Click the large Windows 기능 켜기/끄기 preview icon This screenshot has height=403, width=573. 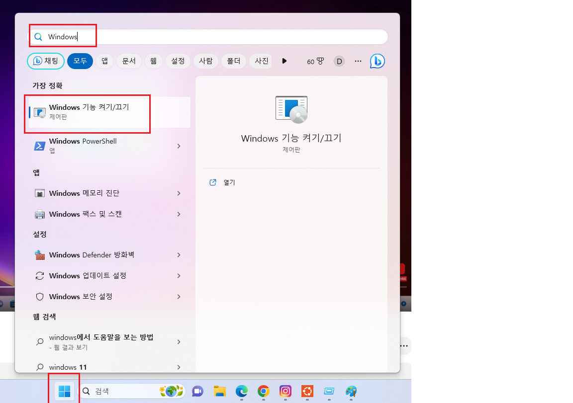click(x=291, y=109)
